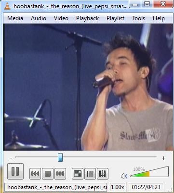
Task: Mute audio using the speaker icon
Action: point(124,176)
